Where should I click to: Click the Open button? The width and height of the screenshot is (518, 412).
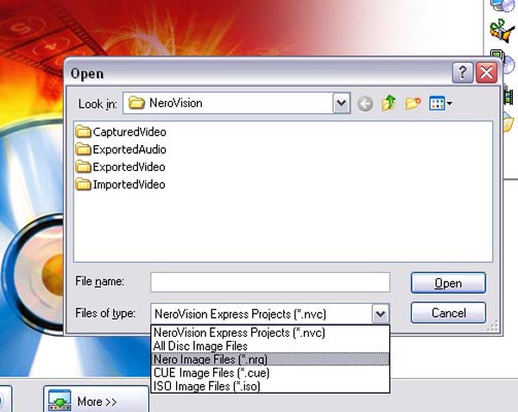click(x=448, y=282)
